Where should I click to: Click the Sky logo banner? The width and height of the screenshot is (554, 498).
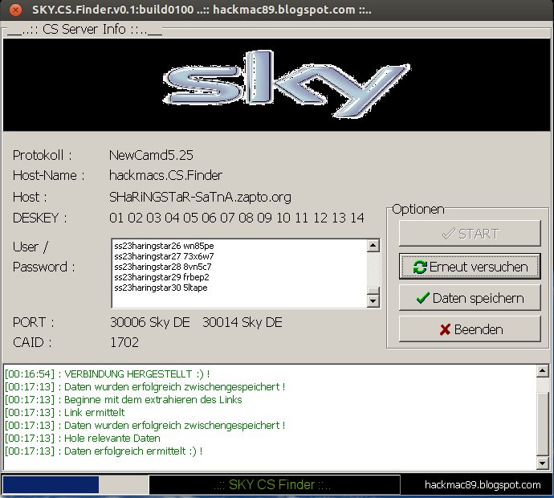(277, 85)
